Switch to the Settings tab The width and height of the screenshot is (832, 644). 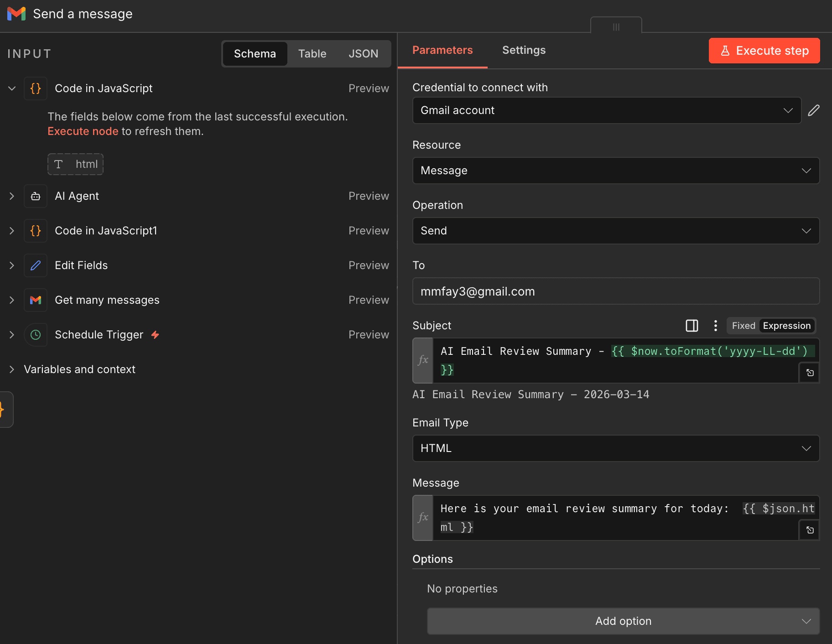pyautogui.click(x=524, y=50)
